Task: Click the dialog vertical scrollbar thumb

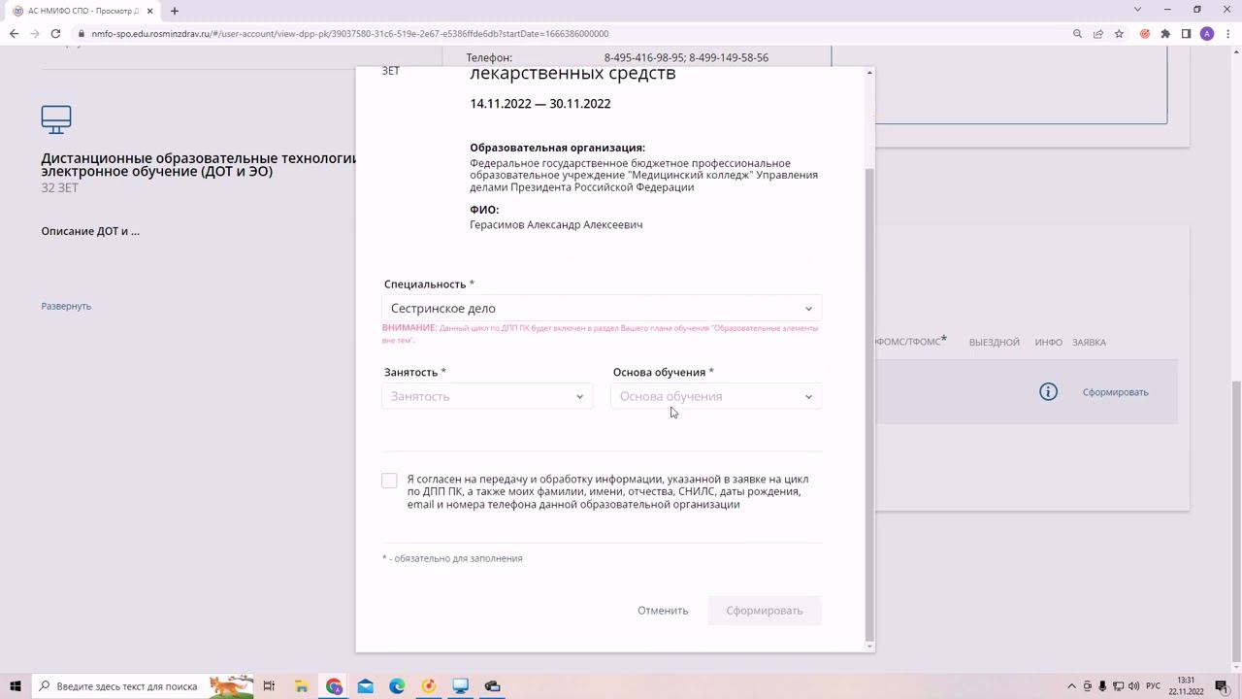Action: (869, 403)
